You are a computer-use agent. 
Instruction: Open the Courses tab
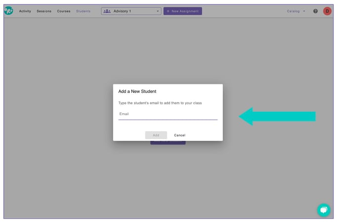tap(64, 11)
